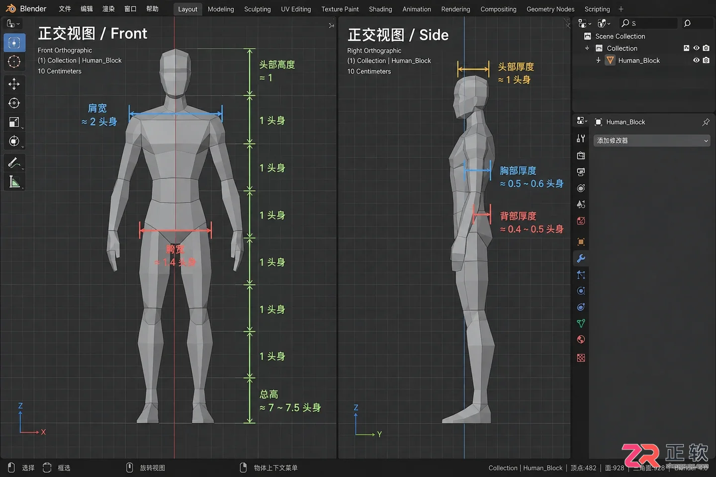This screenshot has width=716, height=477.
Task: Switch to the Sculpting workspace tab
Action: point(258,9)
